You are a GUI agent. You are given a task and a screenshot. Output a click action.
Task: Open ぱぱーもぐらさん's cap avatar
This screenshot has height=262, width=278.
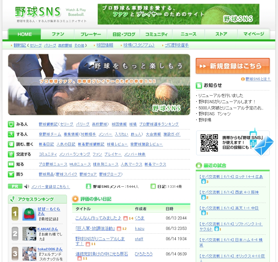pyautogui.click(x=29, y=214)
